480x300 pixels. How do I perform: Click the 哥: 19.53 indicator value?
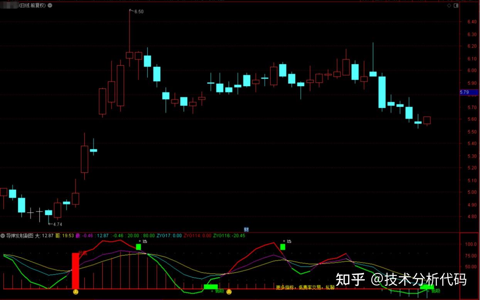coord(64,235)
